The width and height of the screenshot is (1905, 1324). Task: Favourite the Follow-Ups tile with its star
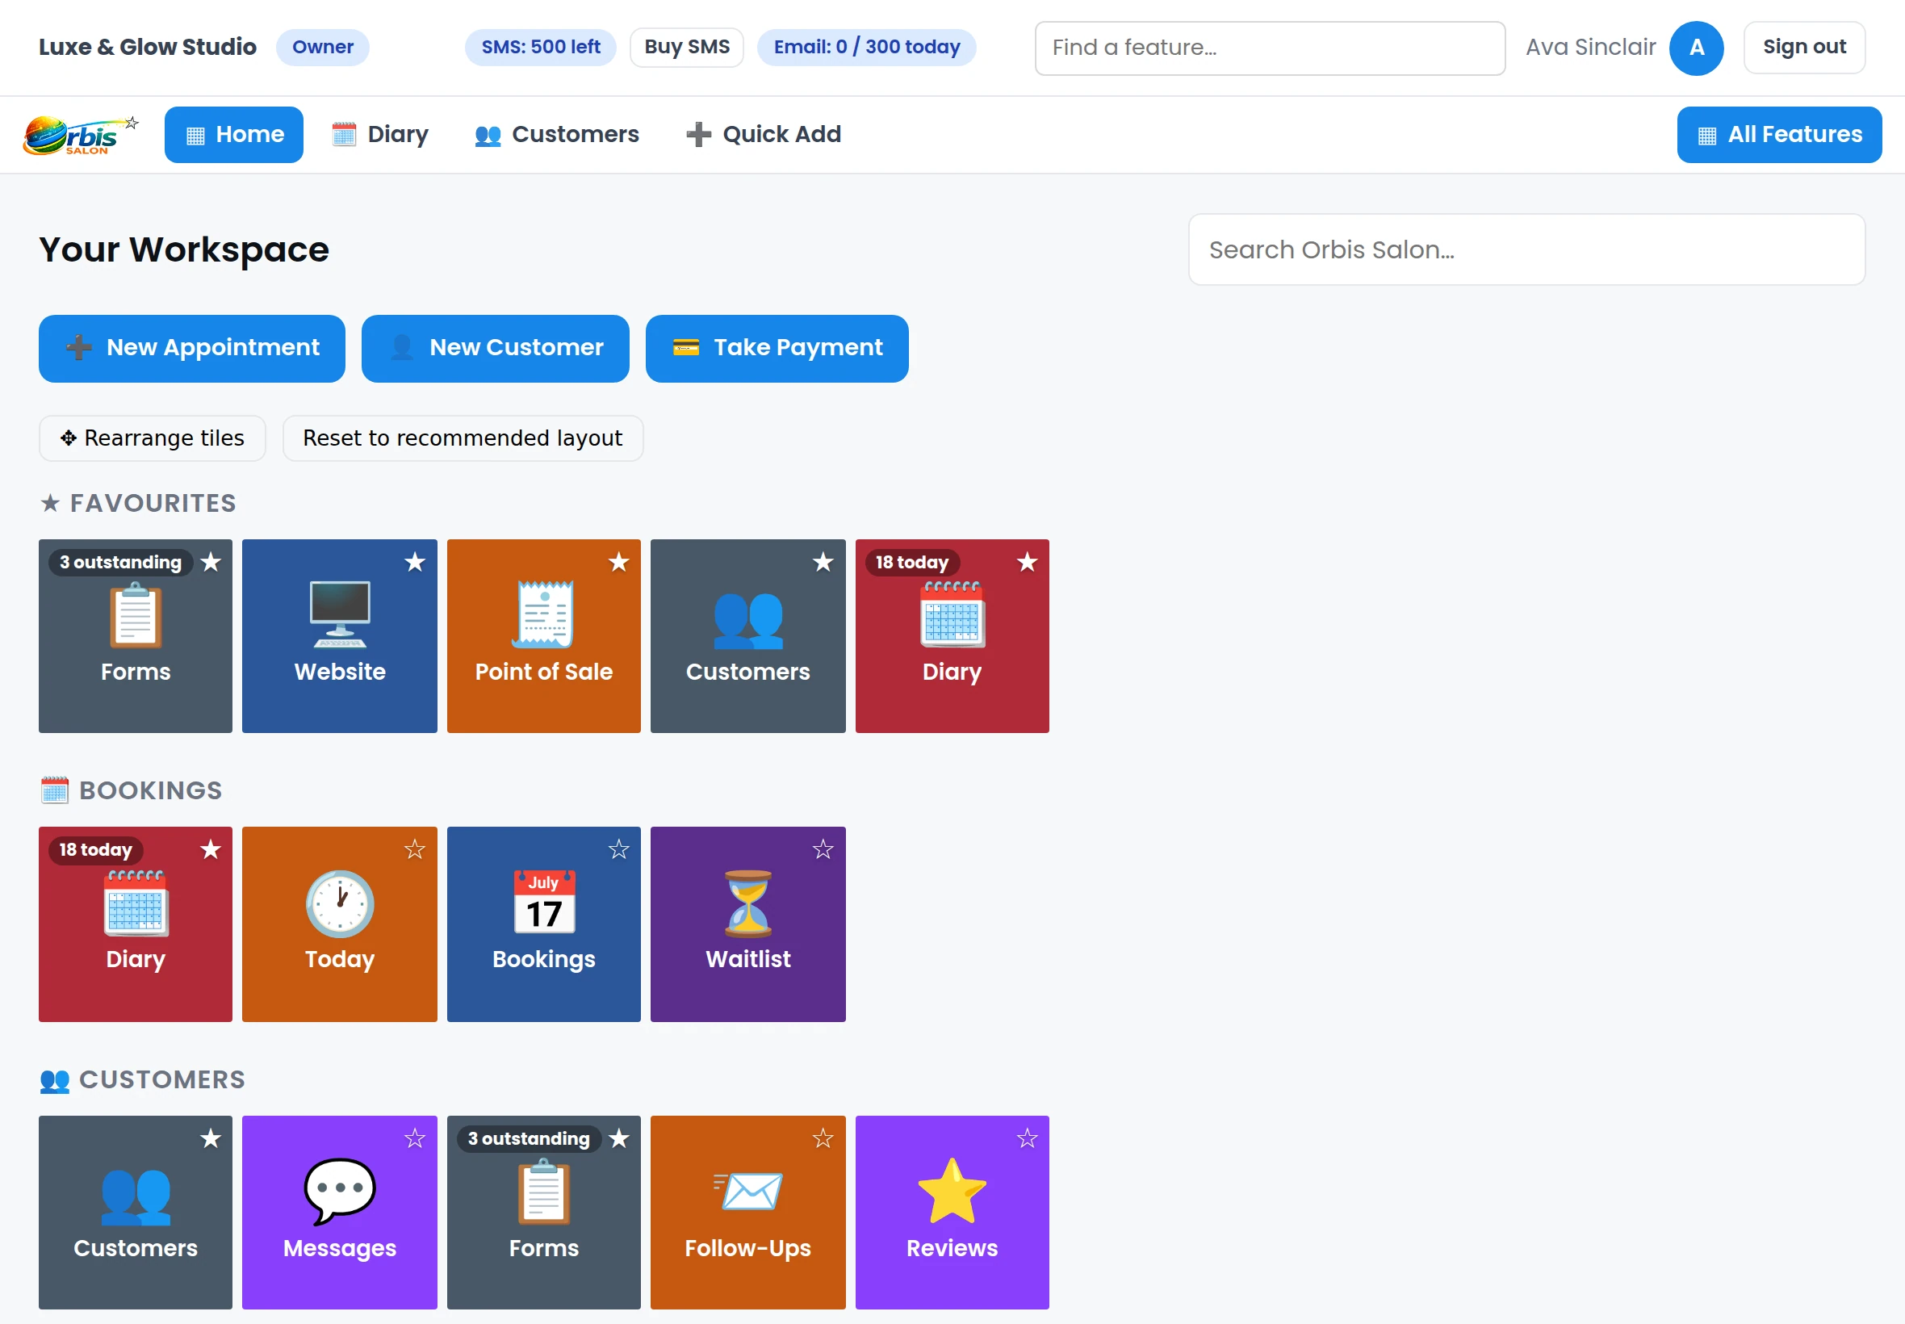pos(823,1138)
